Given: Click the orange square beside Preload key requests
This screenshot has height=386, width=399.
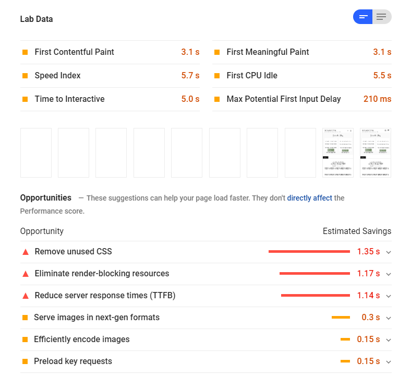Looking at the screenshot, I should [x=25, y=361].
